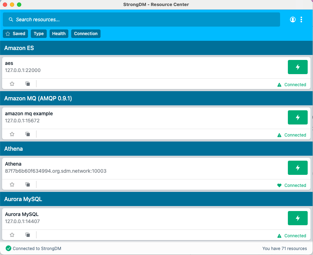Select the Amazon MQ (AMQP 0.9.1) header

click(x=156, y=98)
